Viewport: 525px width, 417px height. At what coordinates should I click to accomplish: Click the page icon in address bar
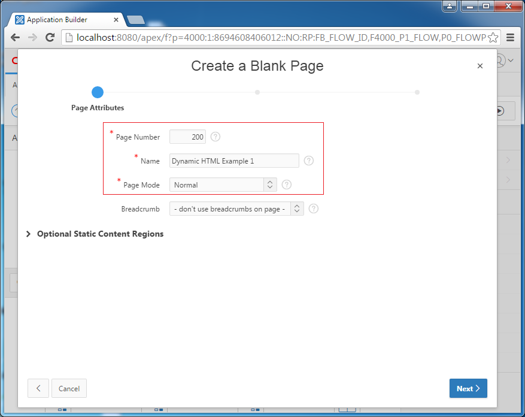click(69, 38)
